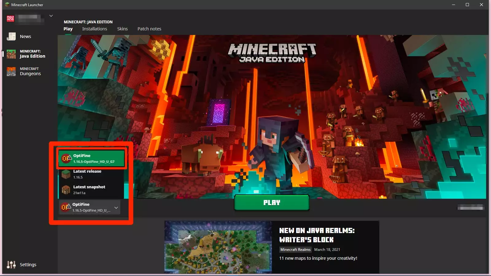This screenshot has width=491, height=276.
Task: Click Latest release grass block icon
Action: [66, 174]
